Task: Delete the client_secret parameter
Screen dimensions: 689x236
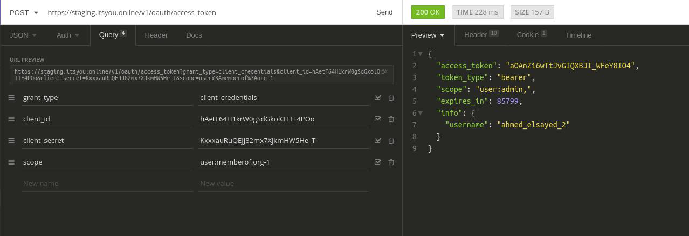Action: [391, 140]
